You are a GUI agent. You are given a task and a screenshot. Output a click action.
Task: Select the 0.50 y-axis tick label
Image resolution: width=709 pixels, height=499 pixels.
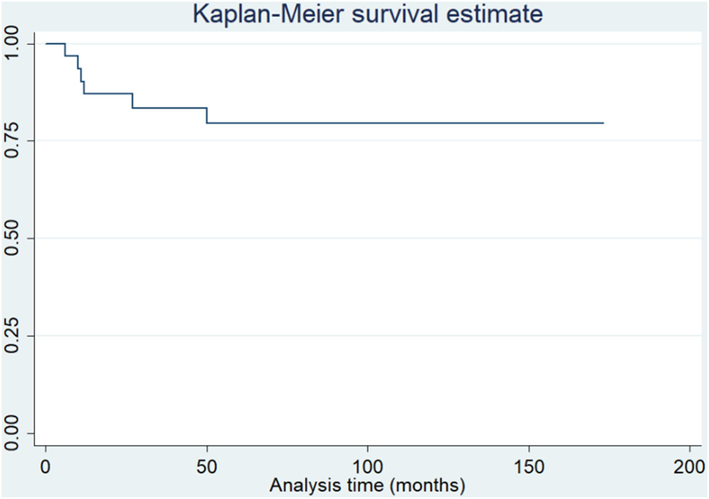click(12, 238)
